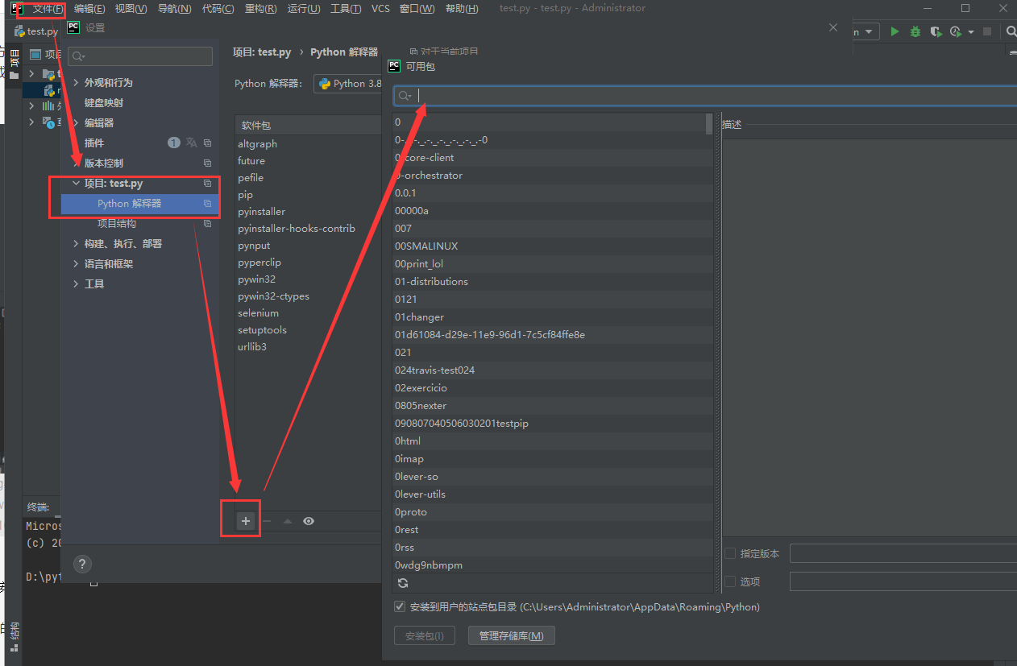This screenshot has width=1017, height=666.
Task: Click the 安装包 install button
Action: 425,635
